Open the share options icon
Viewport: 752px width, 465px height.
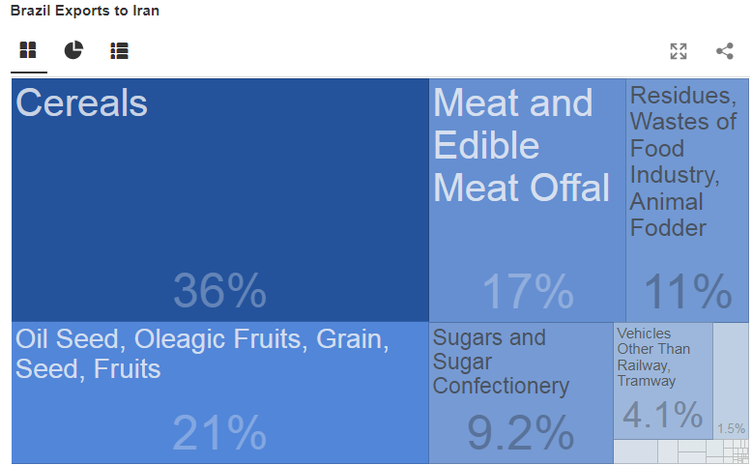(x=725, y=51)
